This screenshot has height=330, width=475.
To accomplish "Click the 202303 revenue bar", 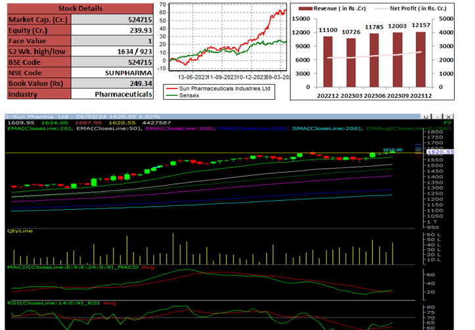I will click(351, 62).
